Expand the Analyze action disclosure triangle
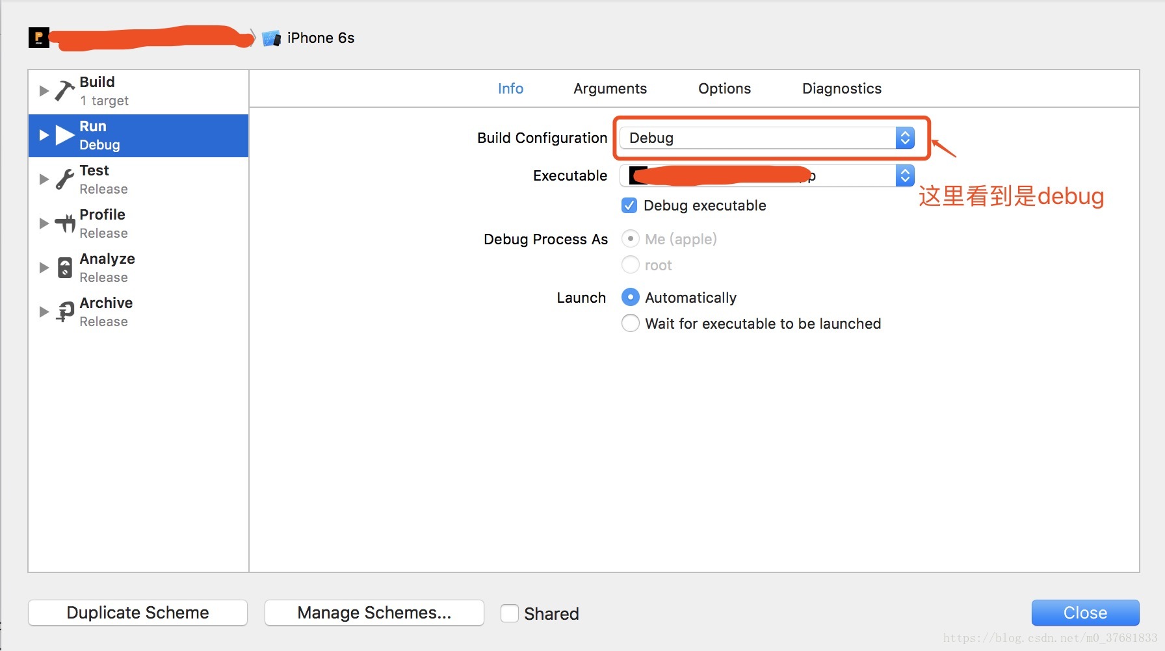1165x651 pixels. [44, 268]
